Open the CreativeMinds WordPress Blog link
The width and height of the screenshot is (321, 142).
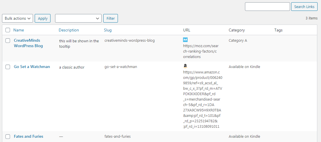[28, 43]
